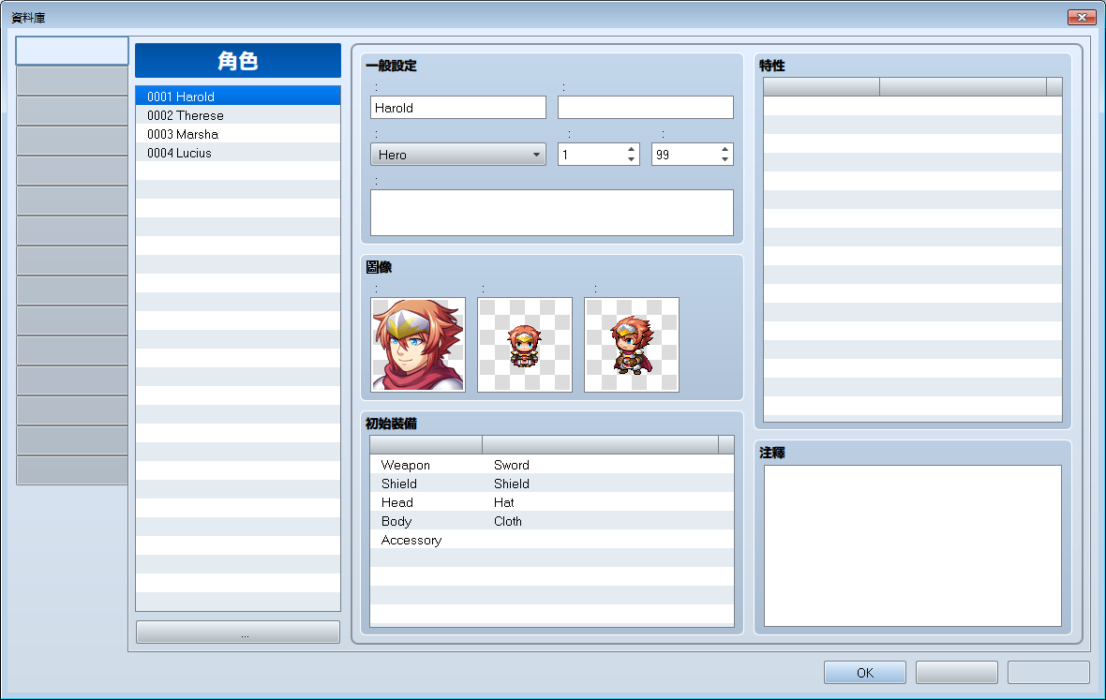Increase the value 1 with its up arrow
Viewport: 1106px width, 700px height.
point(632,149)
